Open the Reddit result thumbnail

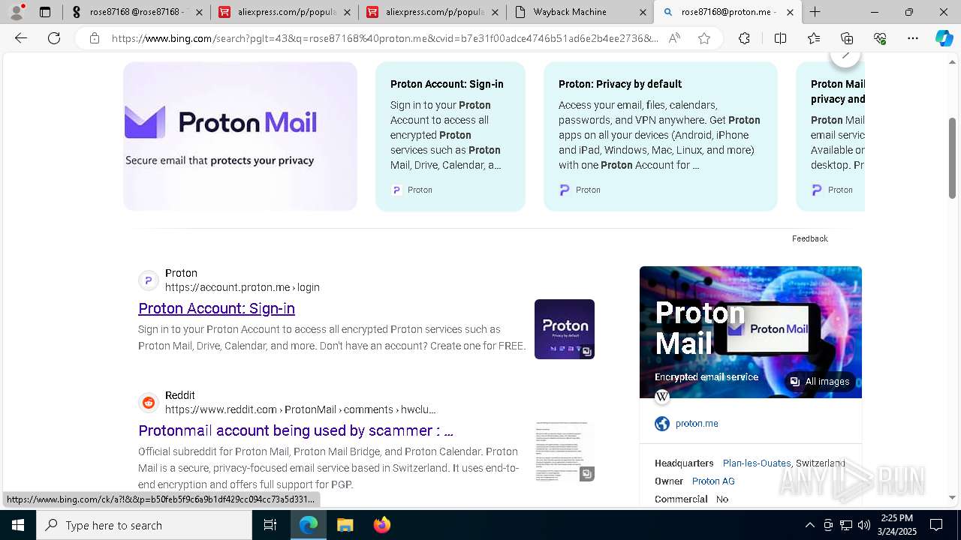click(x=565, y=451)
